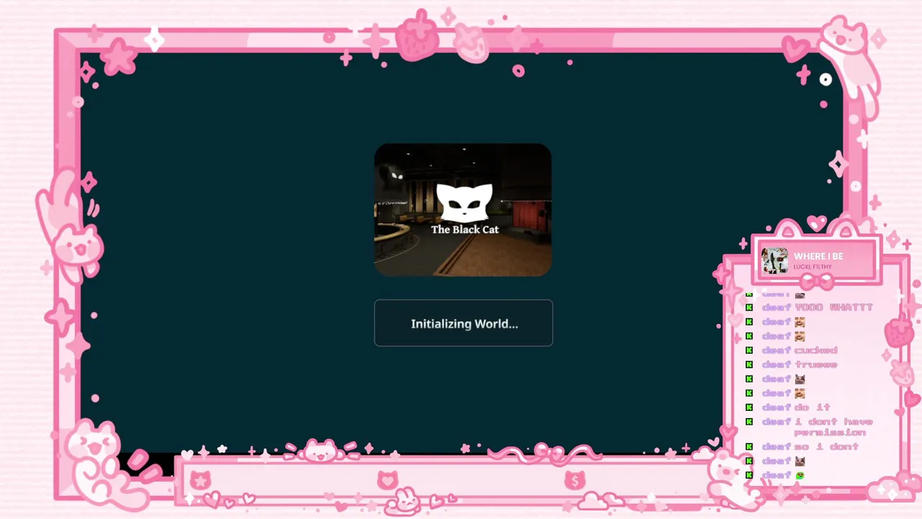
Task: Click username 'deaf' on the 'do it' line
Action: point(776,407)
